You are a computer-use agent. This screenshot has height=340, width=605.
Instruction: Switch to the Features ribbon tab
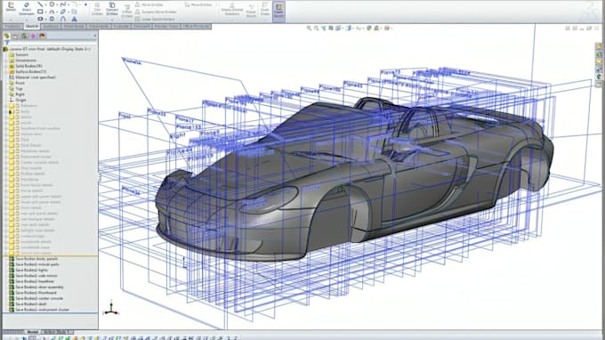(x=12, y=26)
